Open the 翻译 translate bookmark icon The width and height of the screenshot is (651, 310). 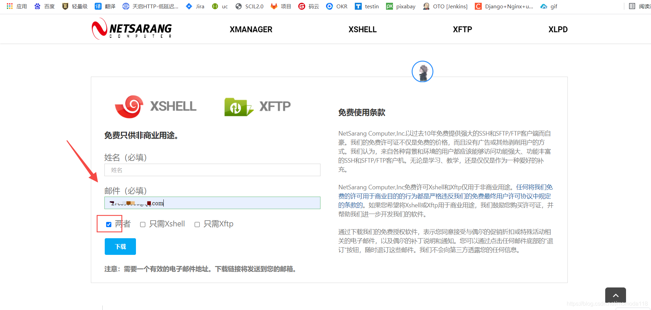pyautogui.click(x=98, y=6)
